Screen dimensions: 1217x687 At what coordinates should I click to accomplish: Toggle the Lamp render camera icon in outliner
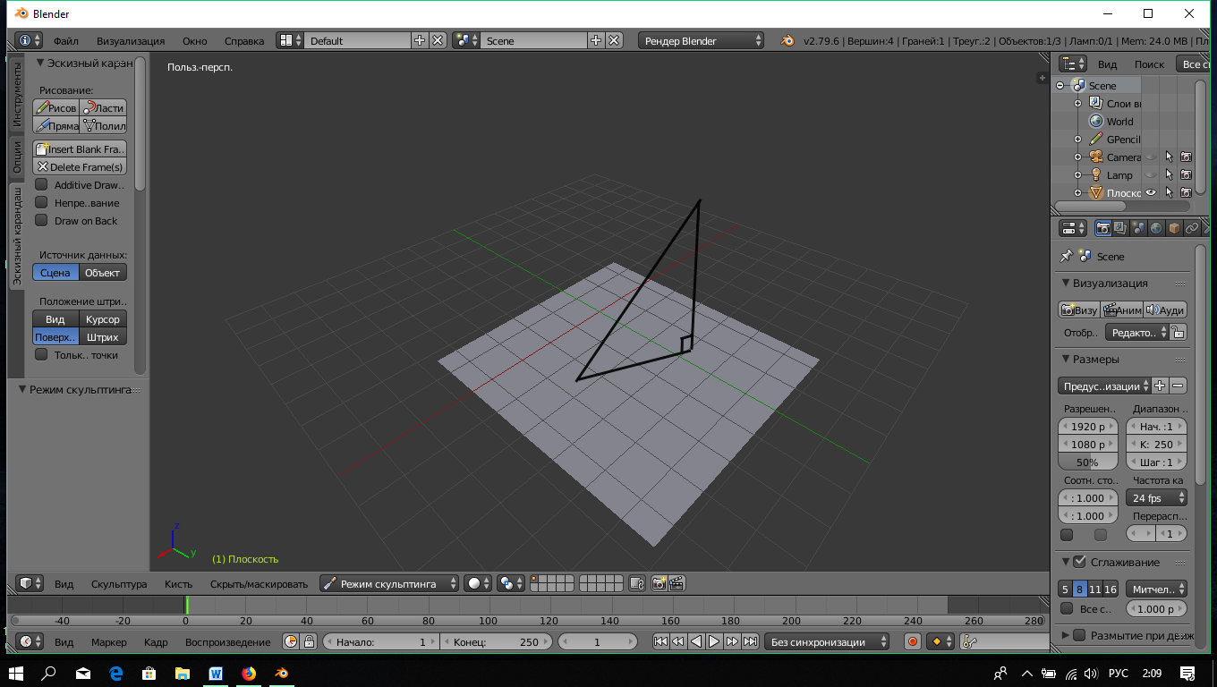coord(1186,175)
